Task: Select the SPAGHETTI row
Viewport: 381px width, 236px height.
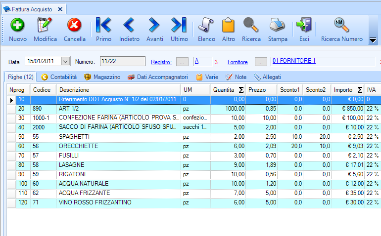Action: pos(119,137)
